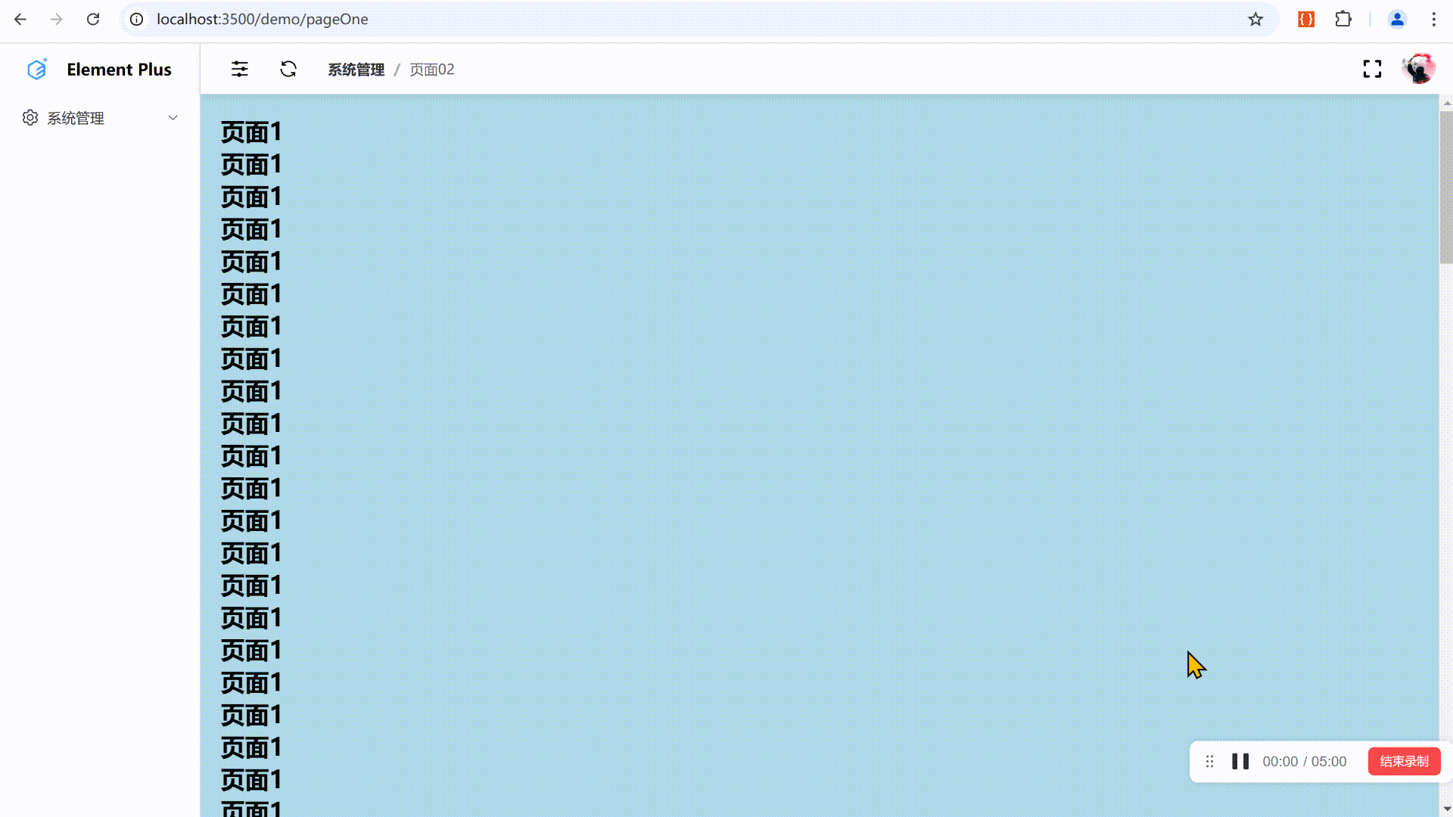Open the browser extensions puzzle icon
Image resolution: width=1453 pixels, height=817 pixels.
(x=1343, y=20)
